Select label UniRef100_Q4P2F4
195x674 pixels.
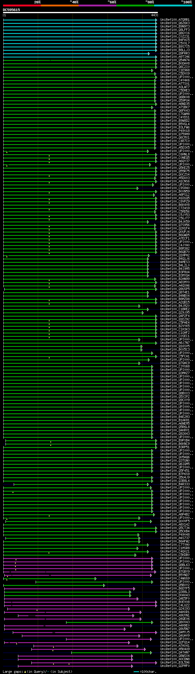click(175, 316)
